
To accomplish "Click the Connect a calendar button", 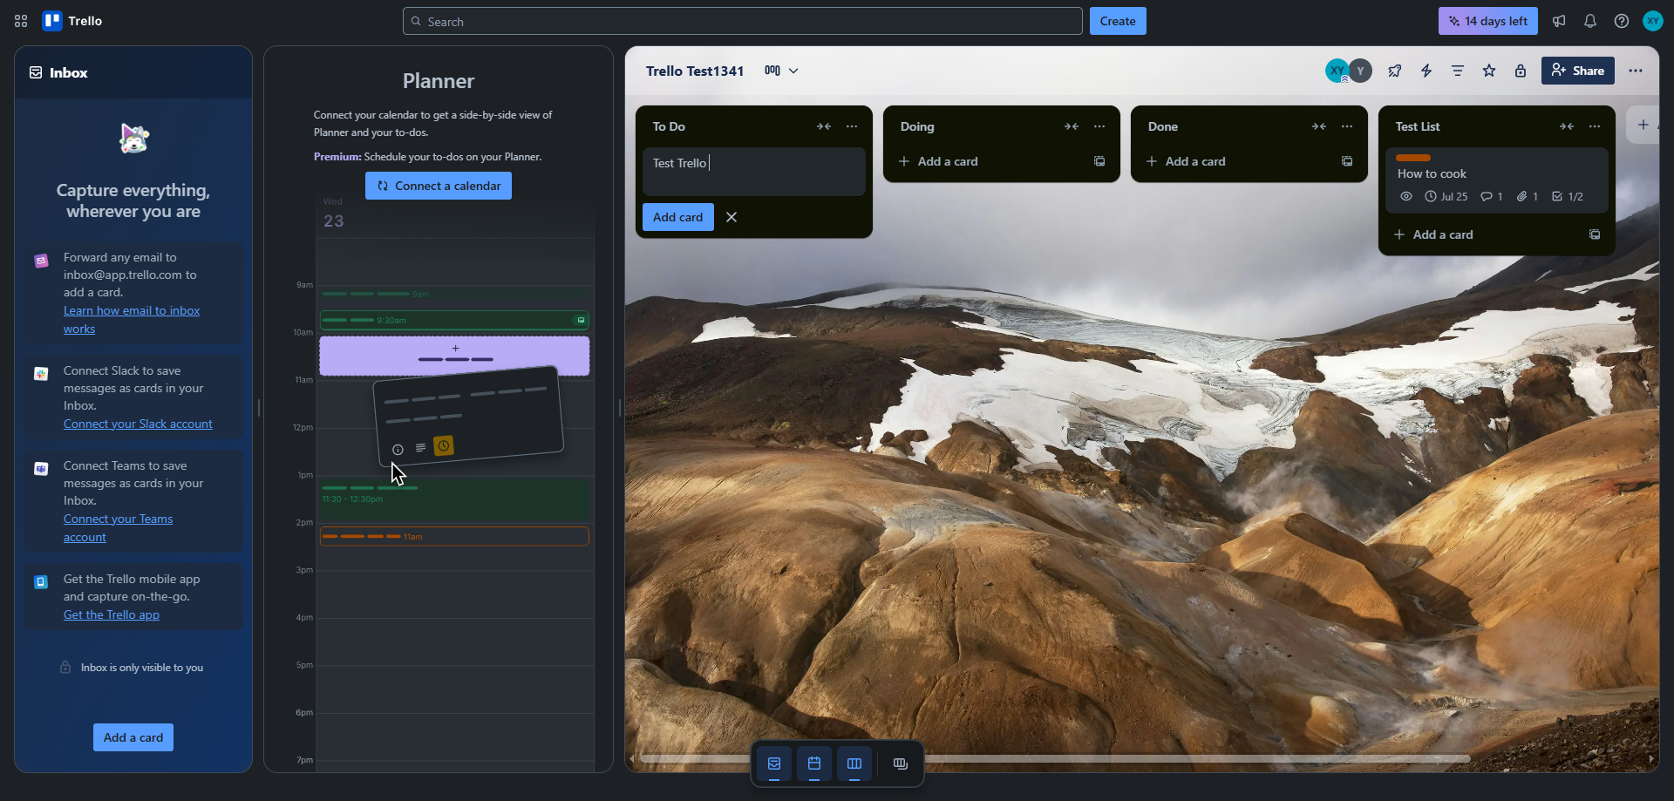I will [x=439, y=186].
